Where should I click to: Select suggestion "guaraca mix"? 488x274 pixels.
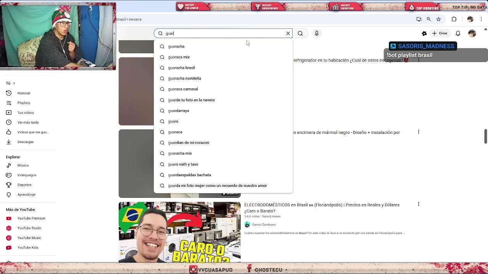click(223, 57)
